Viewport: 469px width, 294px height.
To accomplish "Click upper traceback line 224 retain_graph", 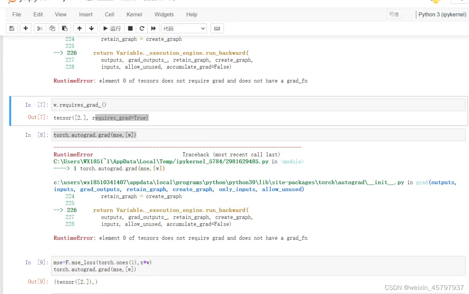I will [x=123, y=39].
